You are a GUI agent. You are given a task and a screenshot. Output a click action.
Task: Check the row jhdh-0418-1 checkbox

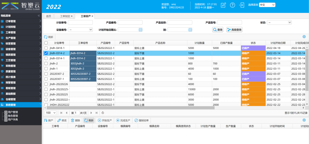(46, 48)
